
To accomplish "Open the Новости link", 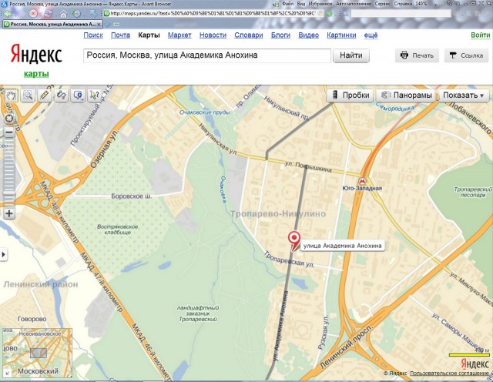I will tap(213, 35).
